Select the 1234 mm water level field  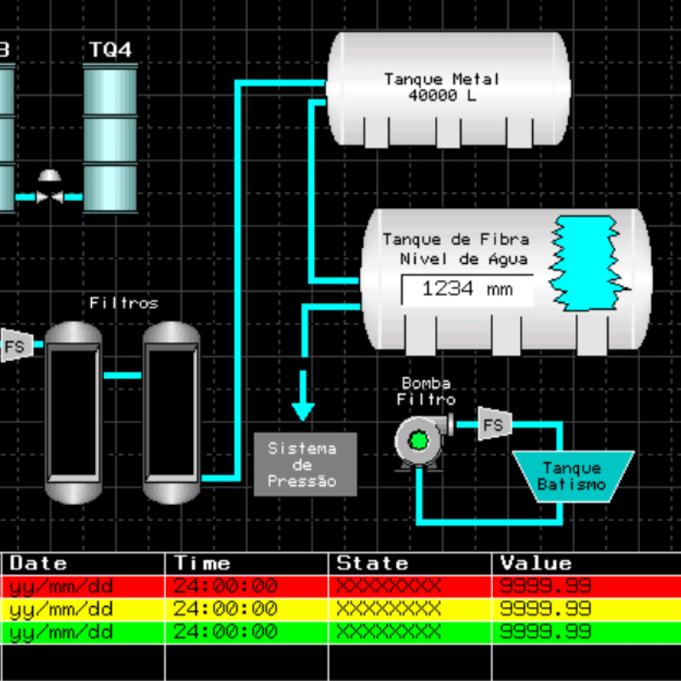(x=467, y=289)
